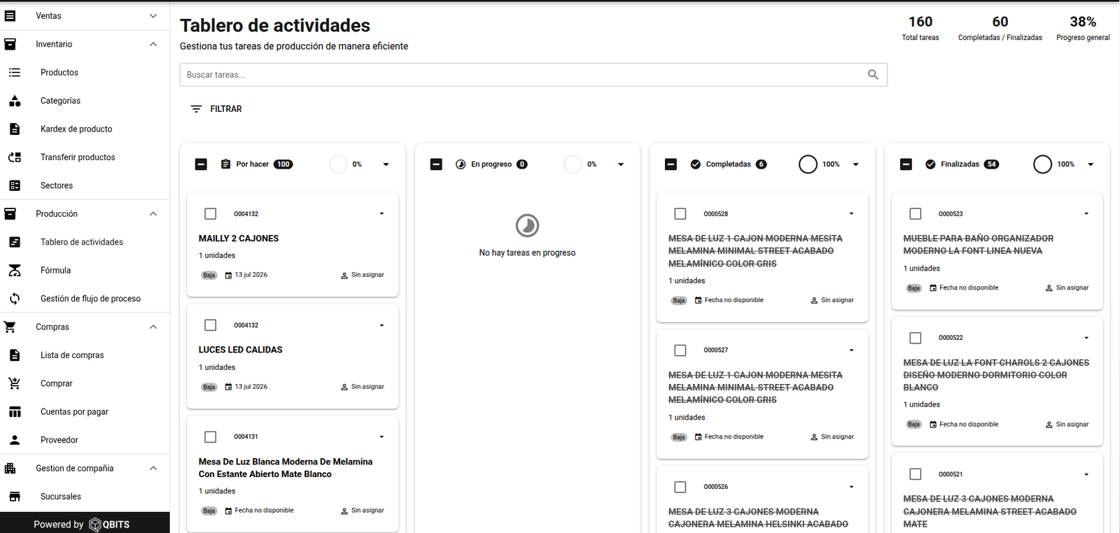Click the Finalizadas checkmark icon
Viewport: 1120px width, 533px height.
[x=930, y=164]
